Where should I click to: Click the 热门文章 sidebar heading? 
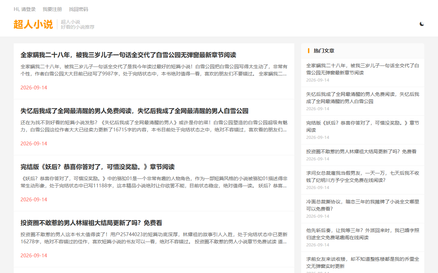(x=324, y=51)
